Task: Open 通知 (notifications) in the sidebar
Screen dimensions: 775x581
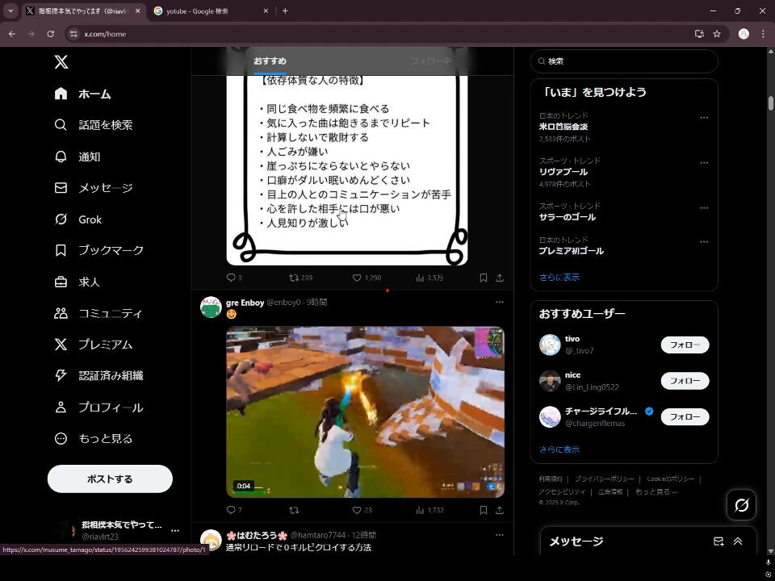Action: click(77, 157)
